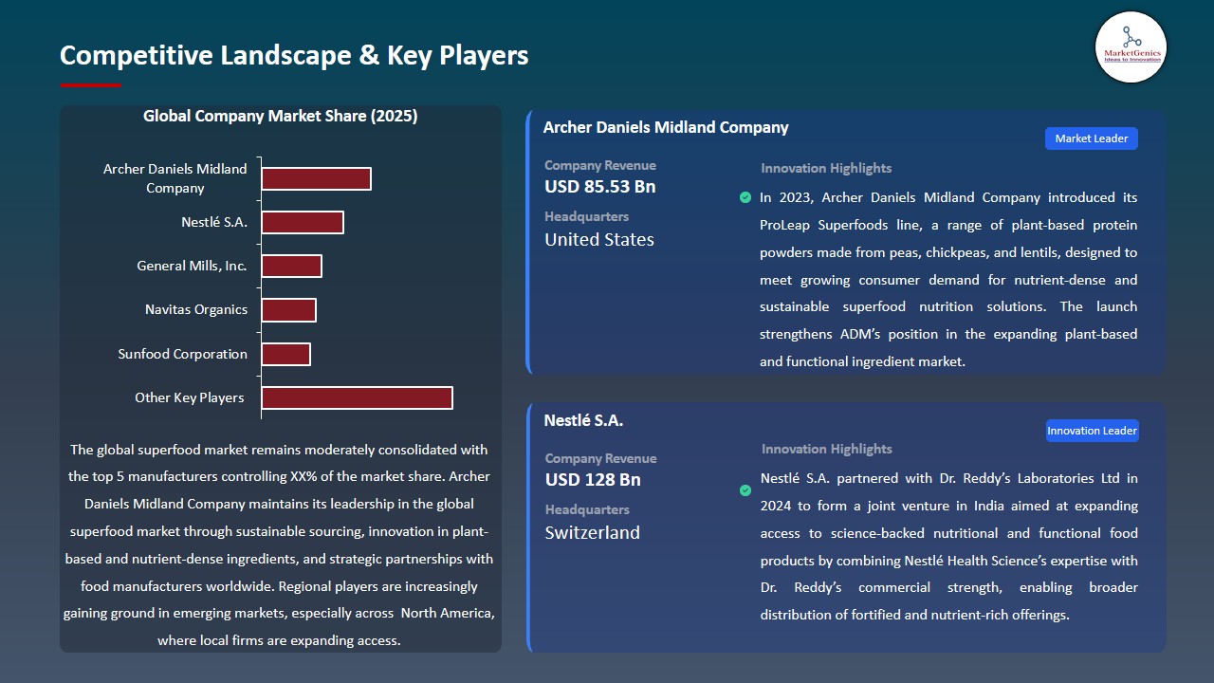This screenshot has height=683, width=1214.
Task: Click the red underline beneath the slide title
Action: click(90, 83)
